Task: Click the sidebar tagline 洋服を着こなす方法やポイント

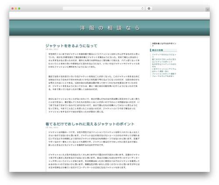Action: (x=164, y=45)
